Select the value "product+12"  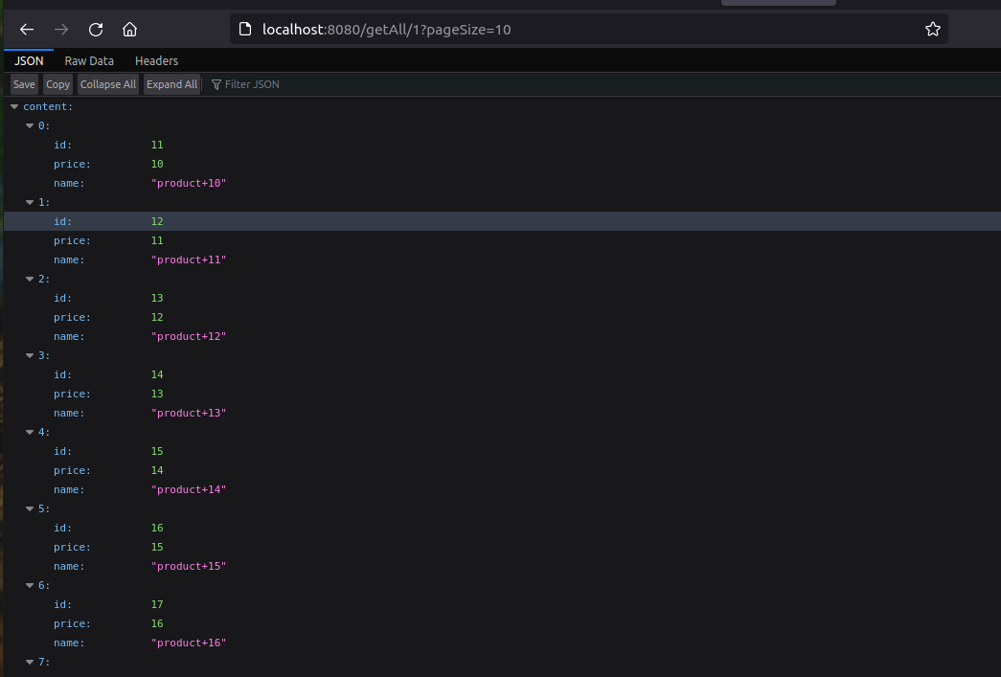pyautogui.click(x=189, y=336)
